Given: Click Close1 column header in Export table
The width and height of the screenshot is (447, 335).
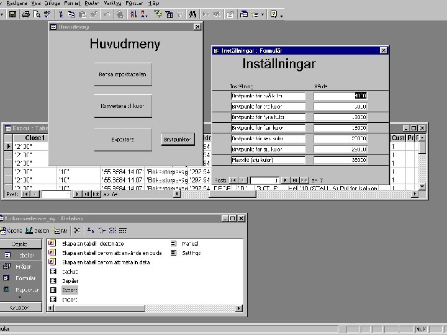Looking at the screenshot, I should [35, 138].
